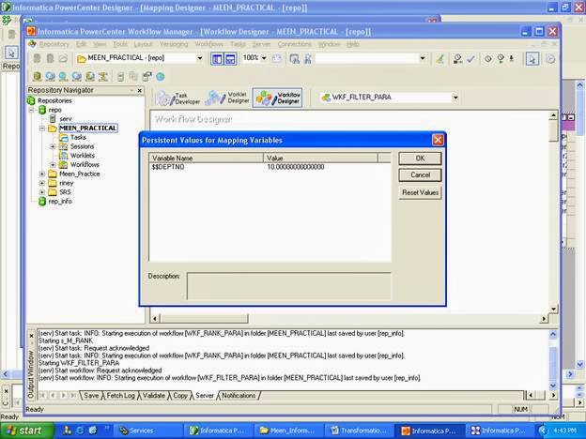This screenshot has height=439, width=586.
Task: Click the arrow pointer selection tool
Action: coord(532,59)
